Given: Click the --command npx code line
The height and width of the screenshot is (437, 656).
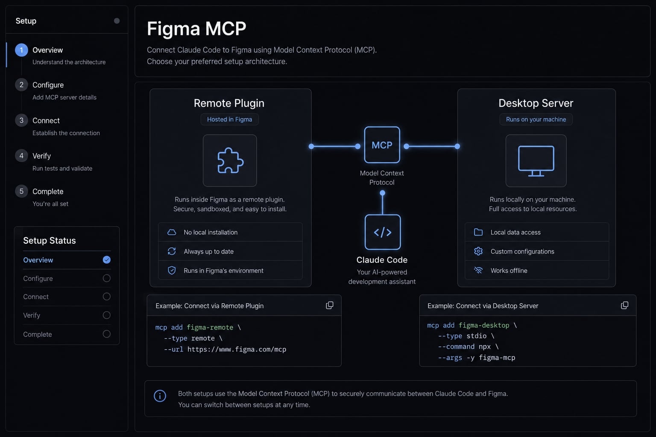Looking at the screenshot, I should coord(469,347).
